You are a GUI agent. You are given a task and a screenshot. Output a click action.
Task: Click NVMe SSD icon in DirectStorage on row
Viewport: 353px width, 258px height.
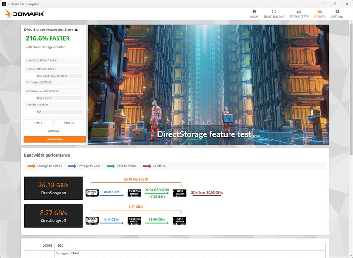pyautogui.click(x=92, y=193)
